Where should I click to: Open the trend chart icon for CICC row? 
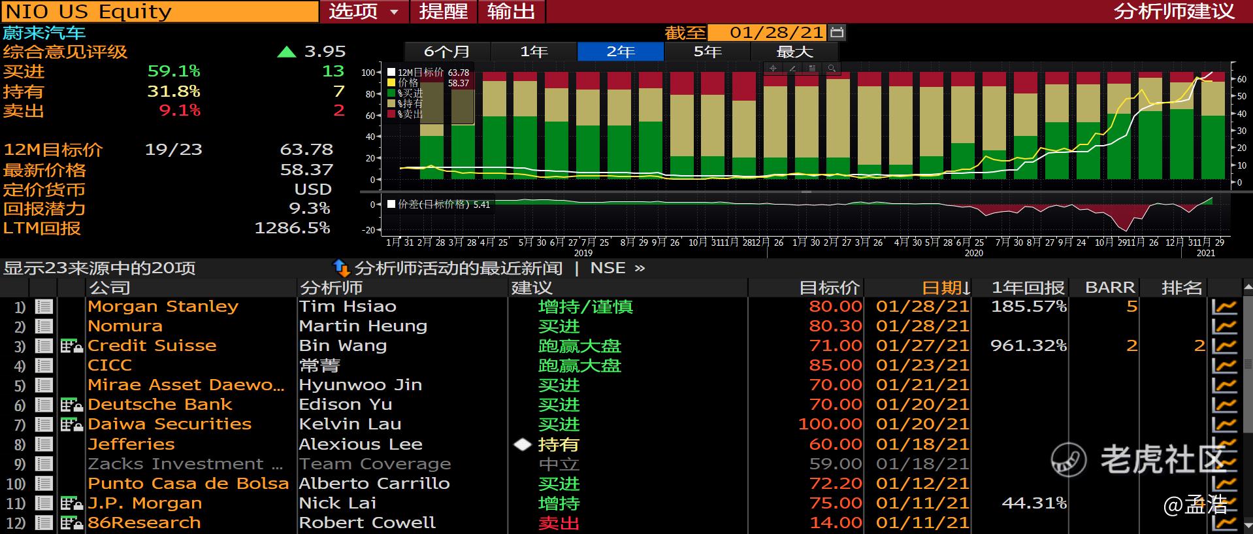tap(1224, 365)
